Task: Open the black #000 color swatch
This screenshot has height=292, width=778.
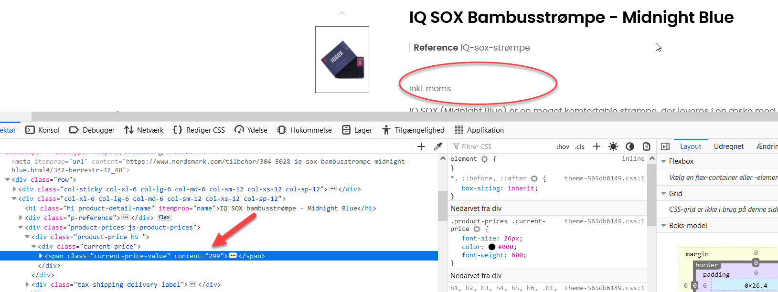Action: [x=492, y=247]
